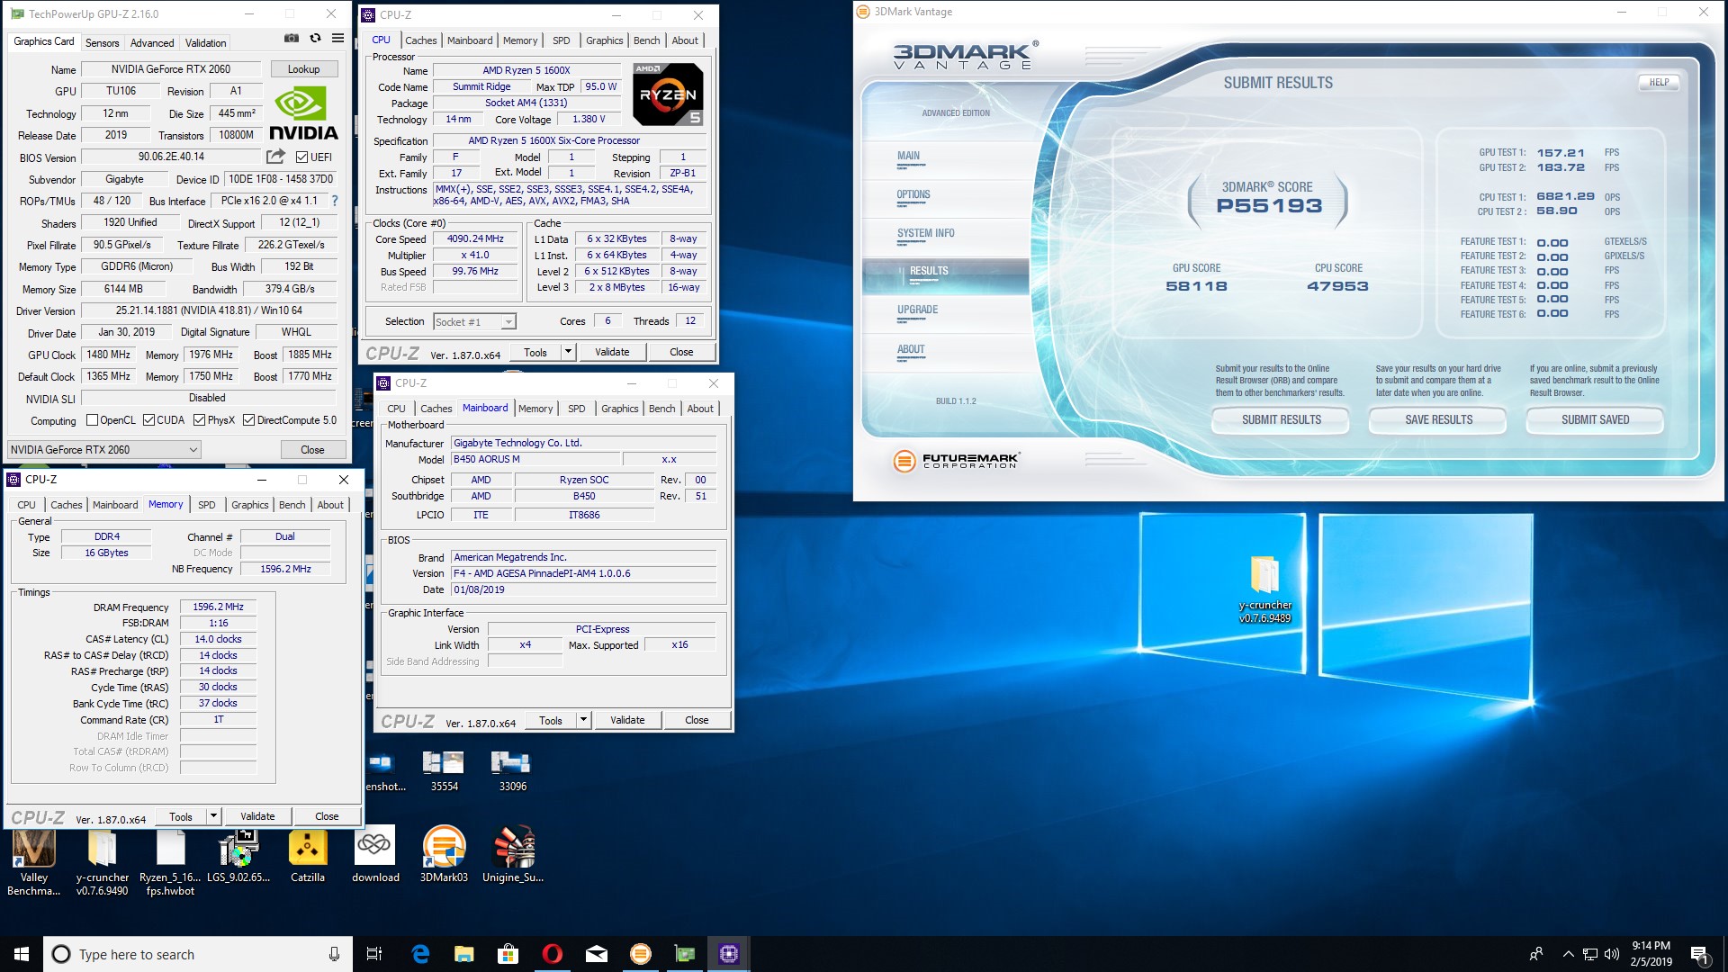The height and width of the screenshot is (972, 1728).
Task: Open the 33096 screenshot file icon
Action: pos(512,771)
